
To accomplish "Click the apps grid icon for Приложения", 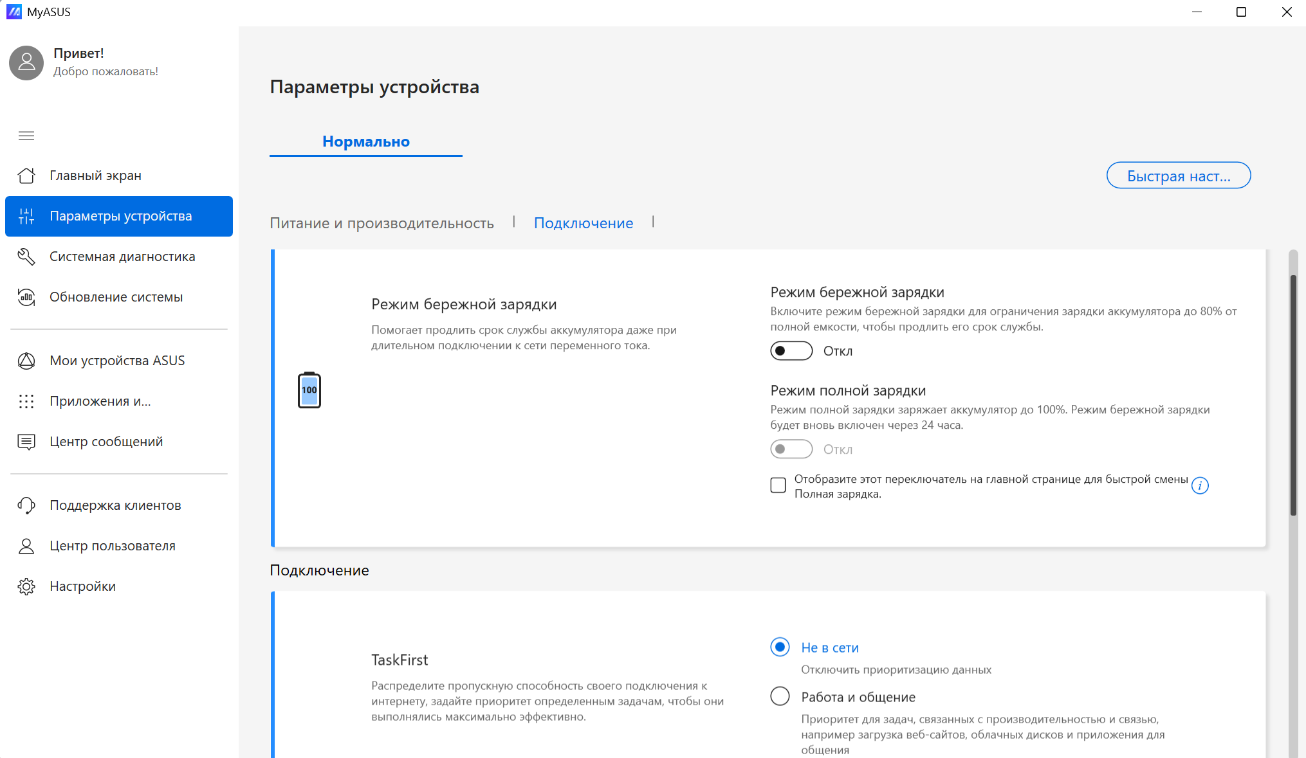I will (x=26, y=401).
